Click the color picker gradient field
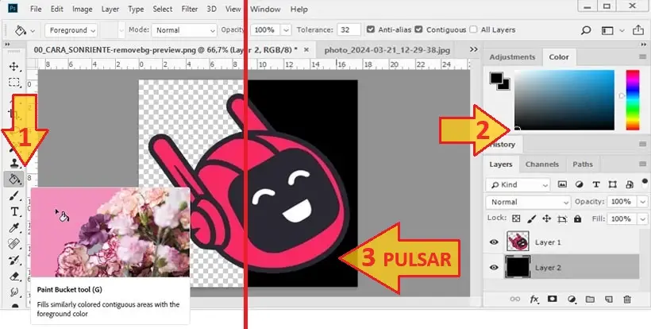This screenshot has width=651, height=329. click(564, 99)
